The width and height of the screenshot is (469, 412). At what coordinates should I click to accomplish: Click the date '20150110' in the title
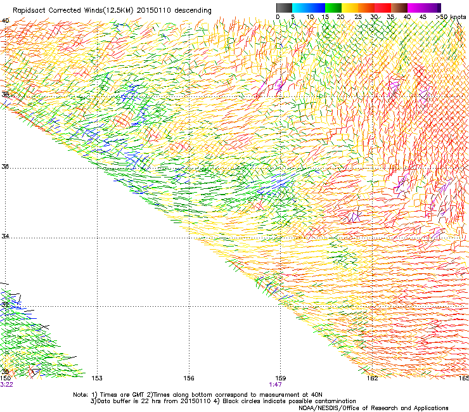[154, 11]
